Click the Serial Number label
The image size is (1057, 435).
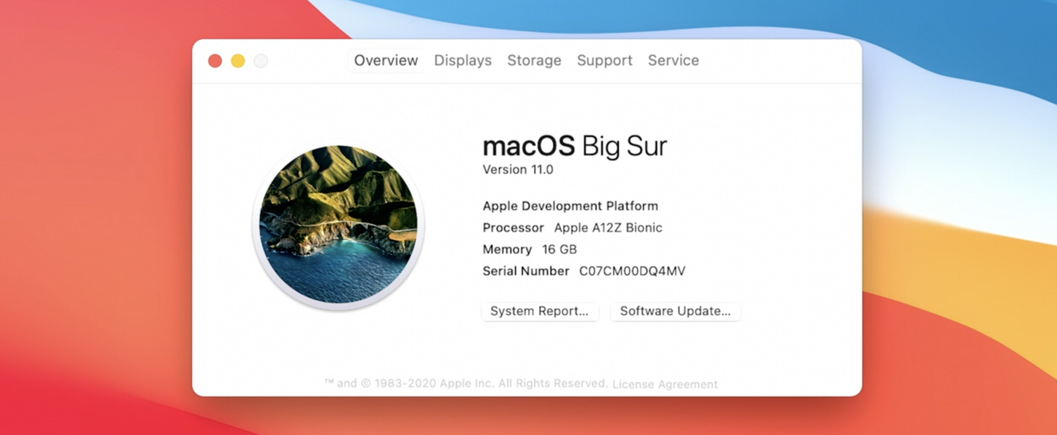tap(526, 271)
